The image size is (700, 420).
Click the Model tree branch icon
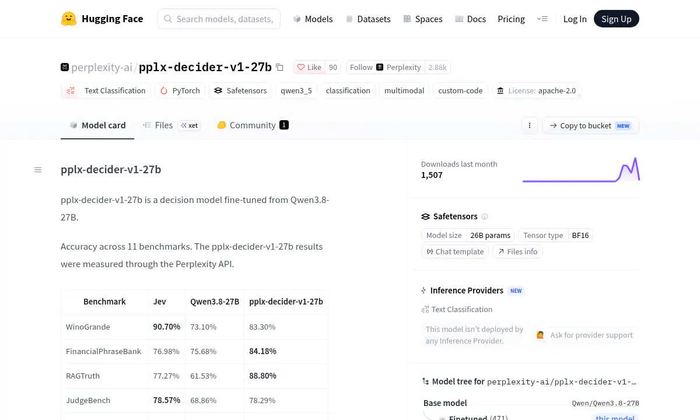(425, 381)
